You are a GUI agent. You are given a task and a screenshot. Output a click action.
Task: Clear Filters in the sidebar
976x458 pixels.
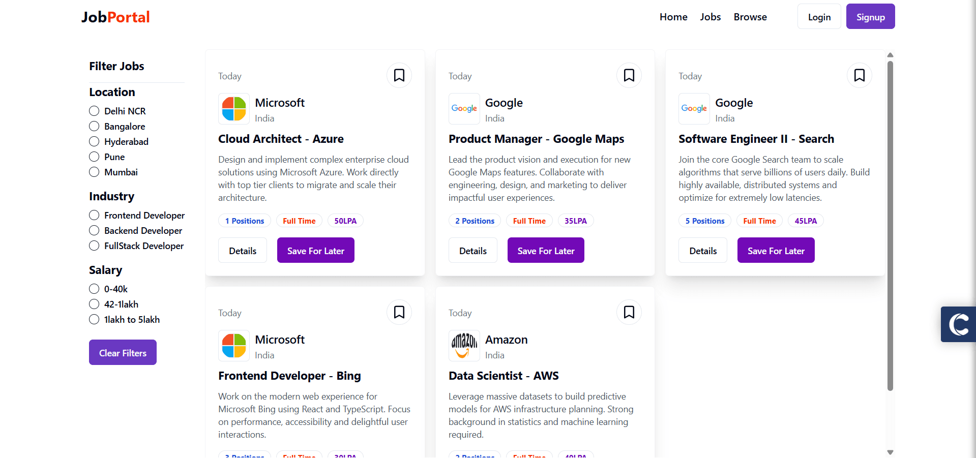[123, 352]
